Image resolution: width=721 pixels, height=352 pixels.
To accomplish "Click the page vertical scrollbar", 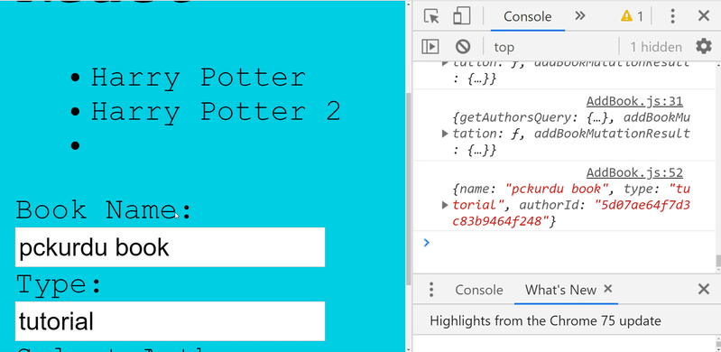I will (x=408, y=189).
